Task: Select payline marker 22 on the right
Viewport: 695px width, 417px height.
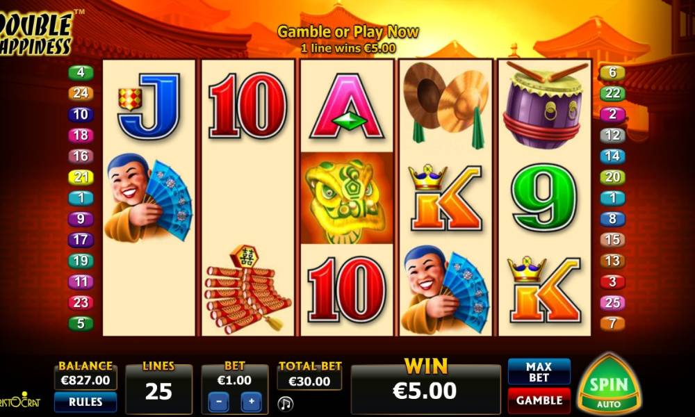Action: pyautogui.click(x=612, y=93)
